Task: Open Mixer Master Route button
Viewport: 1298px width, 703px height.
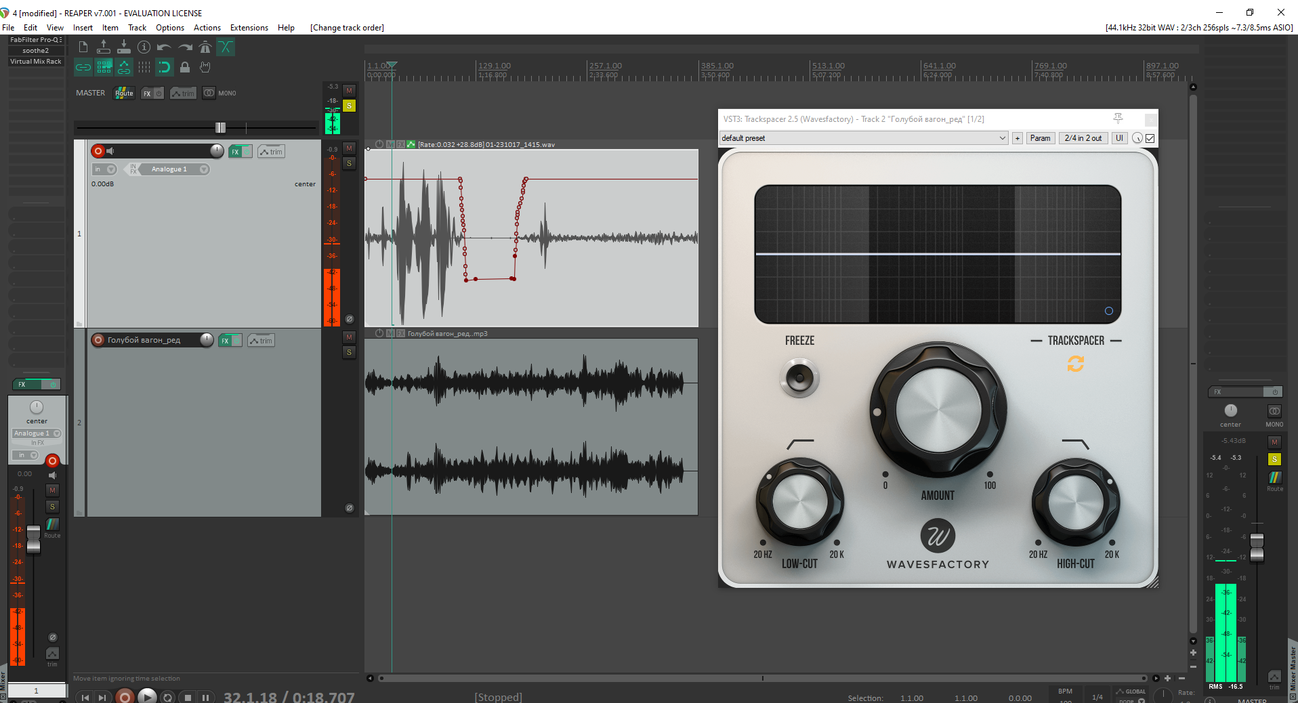Action: [x=1275, y=480]
